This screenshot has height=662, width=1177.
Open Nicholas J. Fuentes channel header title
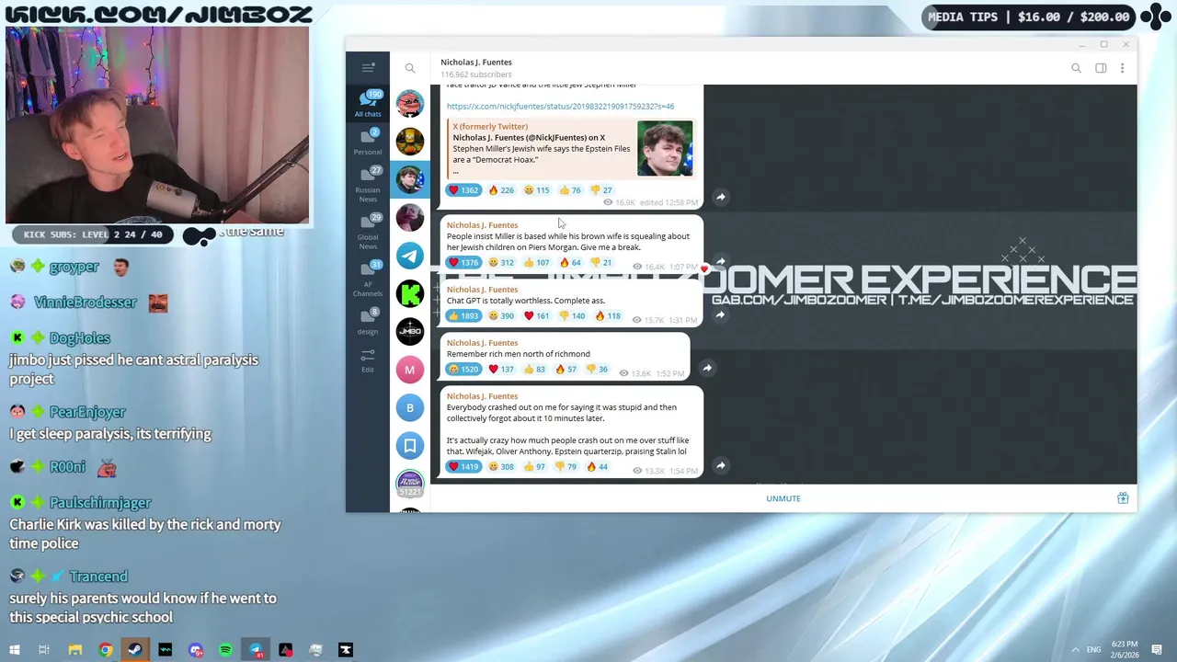coord(476,63)
